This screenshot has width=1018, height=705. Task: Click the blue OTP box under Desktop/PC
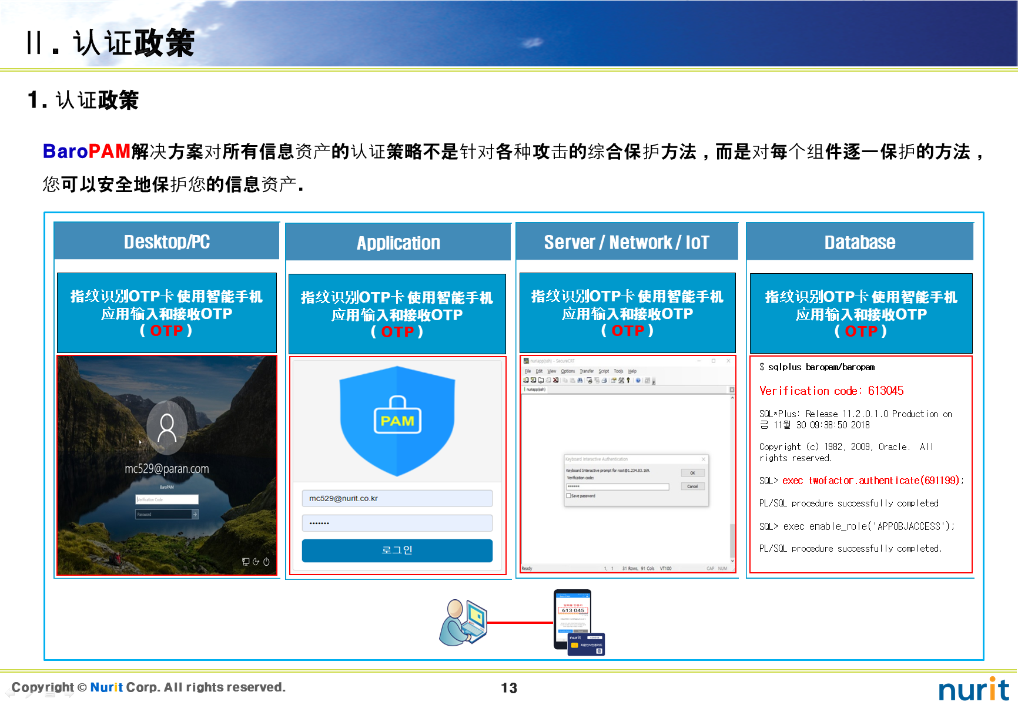(166, 313)
